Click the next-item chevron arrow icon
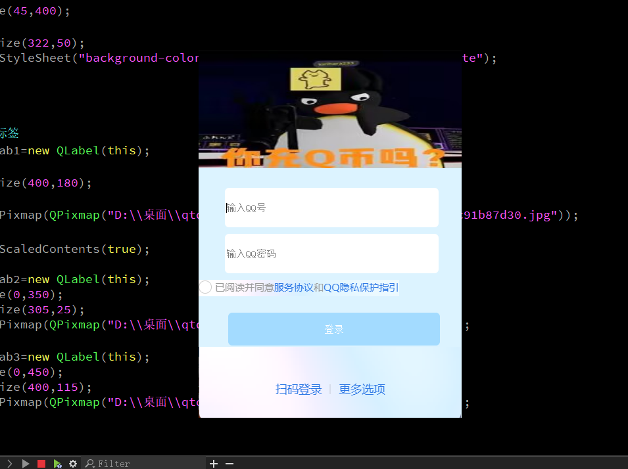The height and width of the screenshot is (469, 628). pyautogui.click(x=10, y=464)
